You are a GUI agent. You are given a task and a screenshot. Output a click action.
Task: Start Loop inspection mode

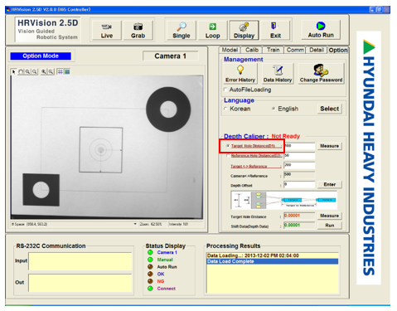(x=212, y=31)
